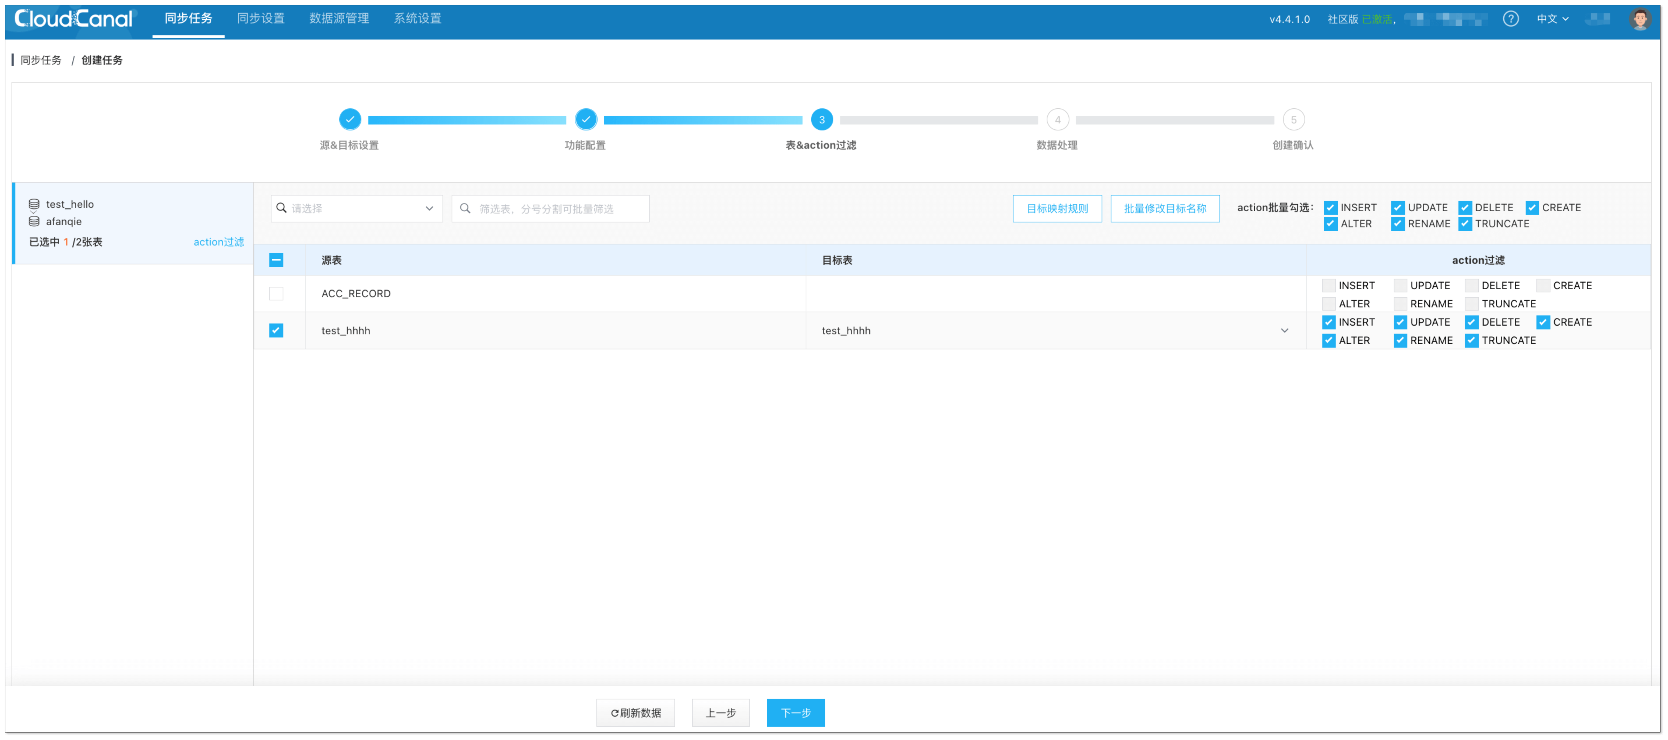Click the test_hello database icon
This screenshot has width=1668, height=740.
(x=34, y=204)
